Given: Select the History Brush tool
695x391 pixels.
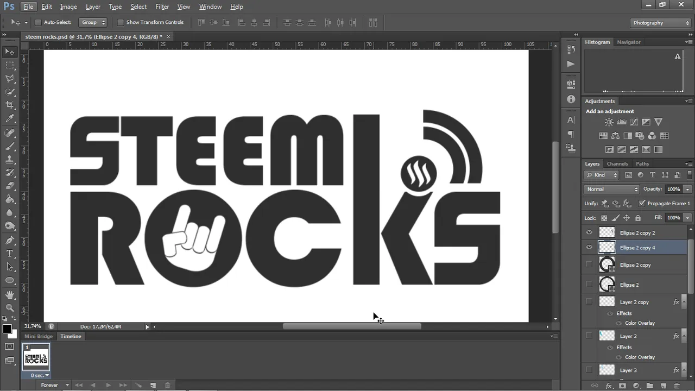Looking at the screenshot, I should coord(10,173).
